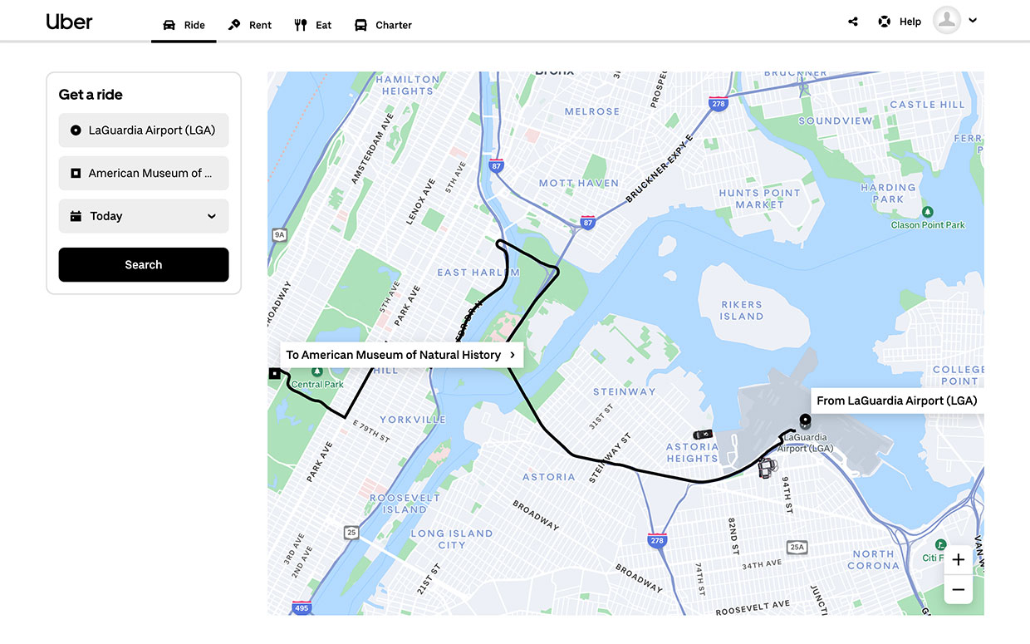
Task: Open the To American Museum of Natural History label
Action: point(401,355)
